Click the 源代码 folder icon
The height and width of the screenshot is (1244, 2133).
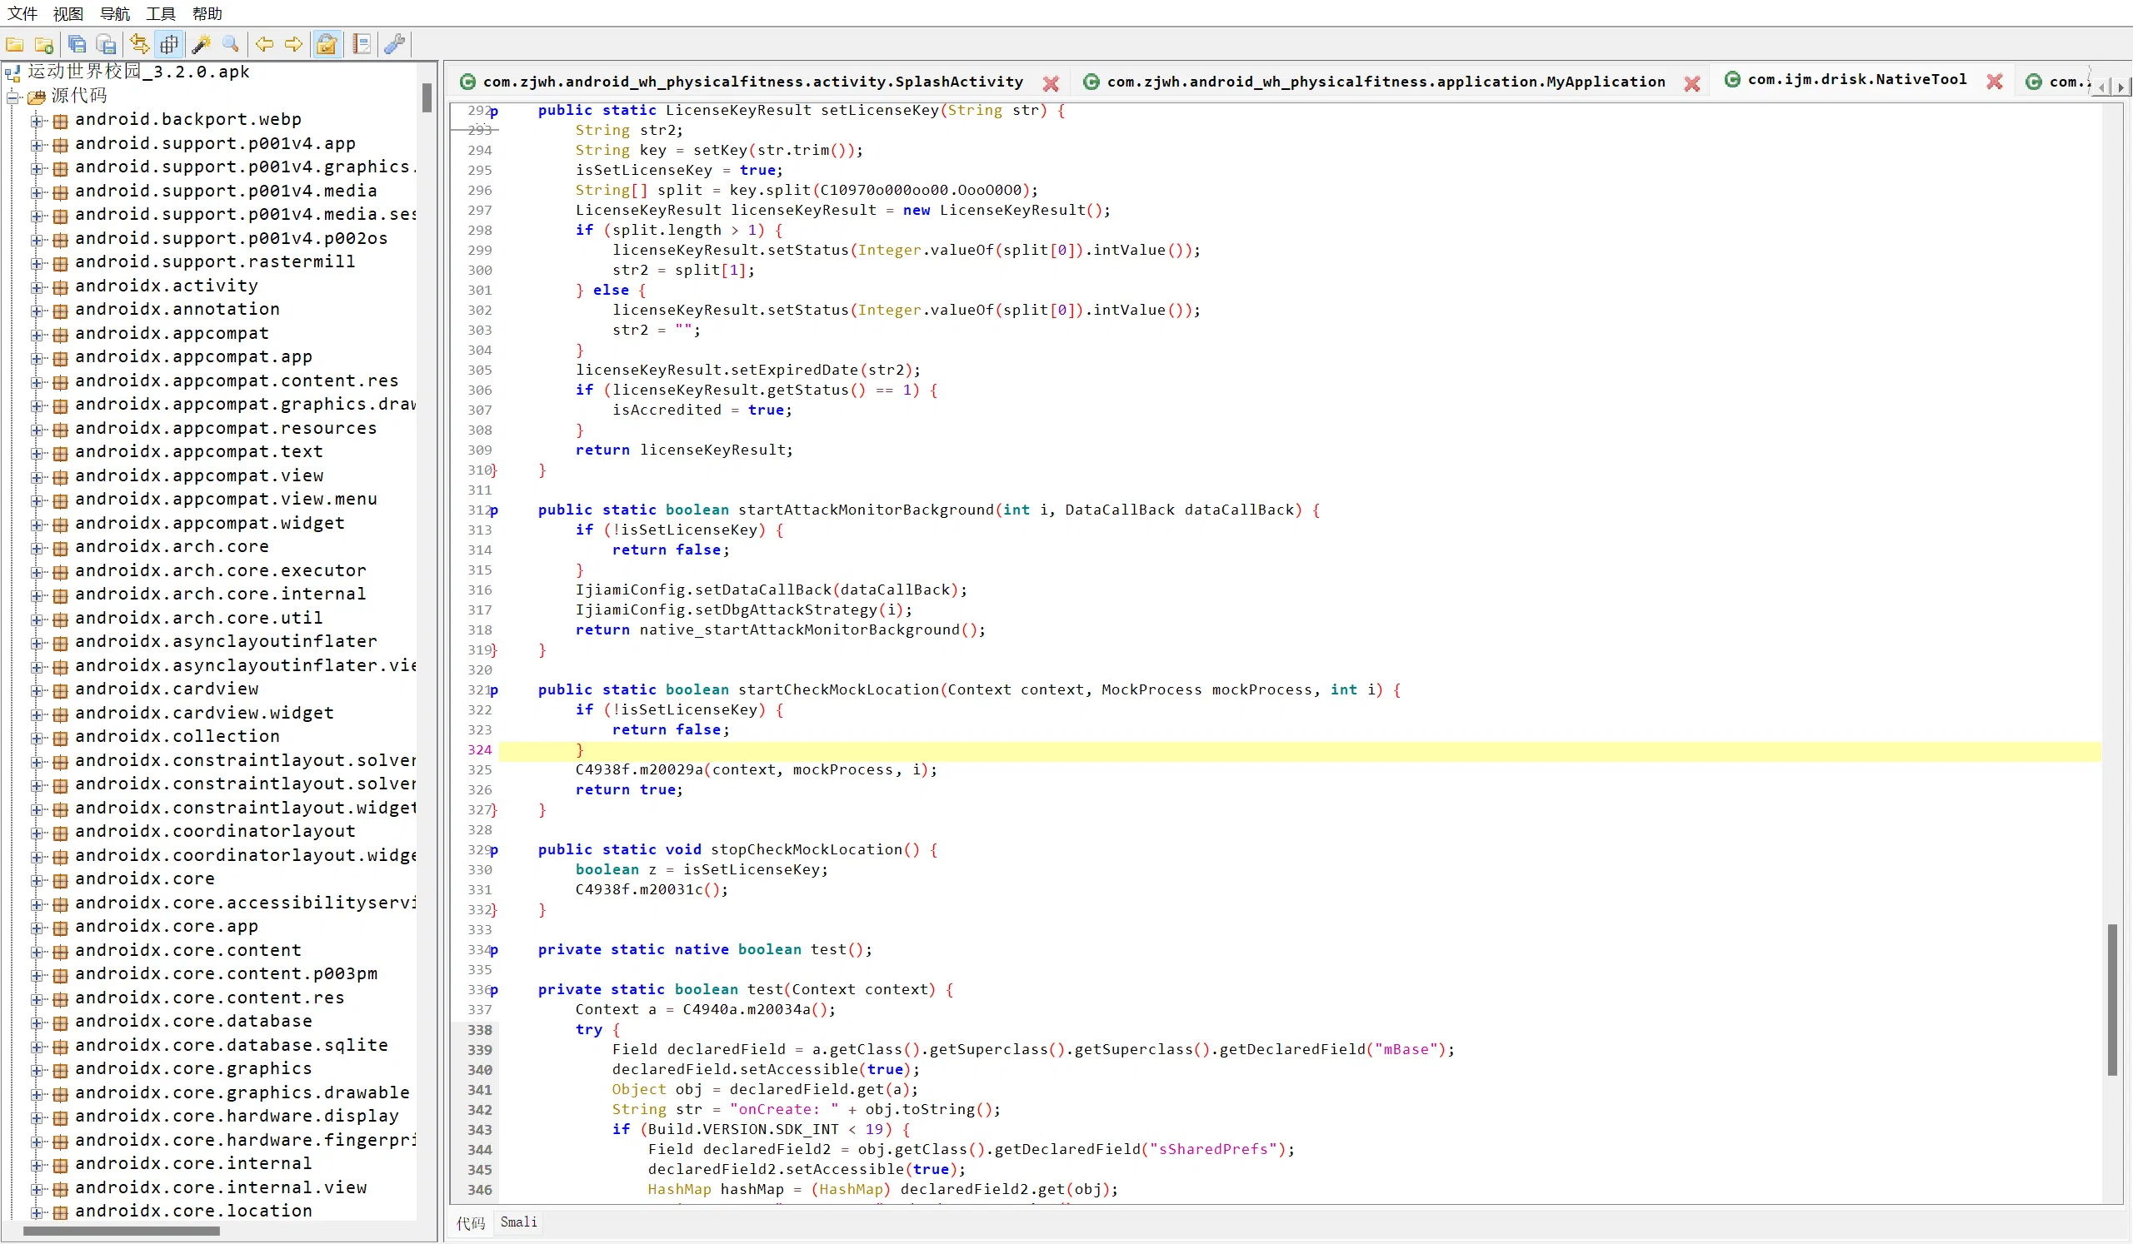37,97
